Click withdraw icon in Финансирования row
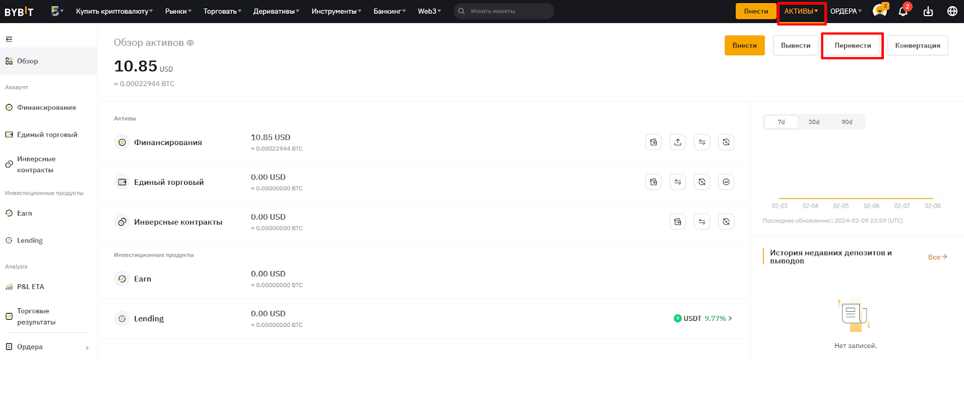 tap(678, 142)
